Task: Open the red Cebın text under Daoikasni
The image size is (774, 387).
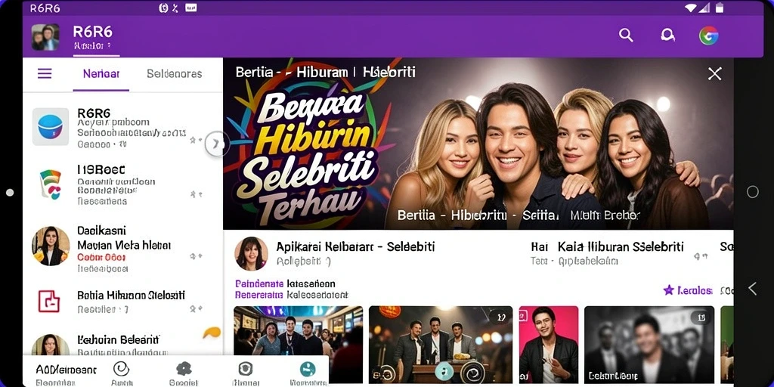Action: coord(102,257)
